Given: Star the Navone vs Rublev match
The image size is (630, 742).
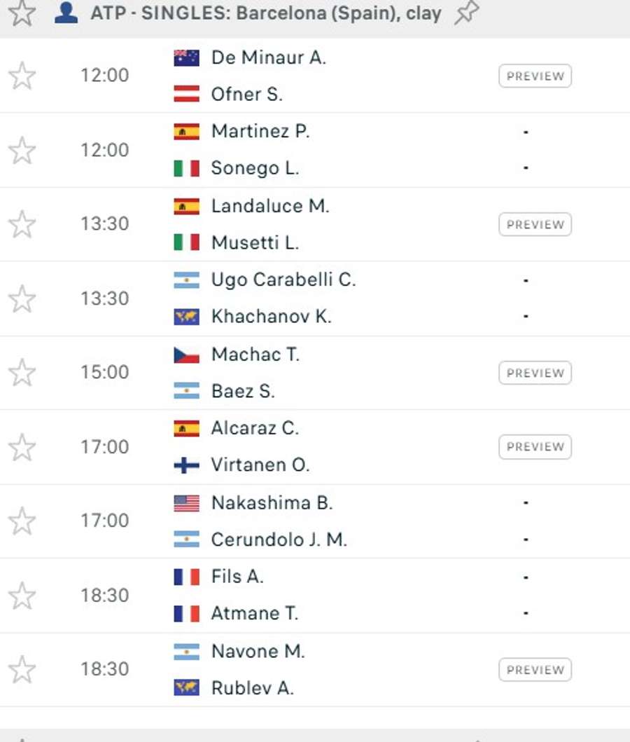Looking at the screenshot, I should [x=22, y=670].
